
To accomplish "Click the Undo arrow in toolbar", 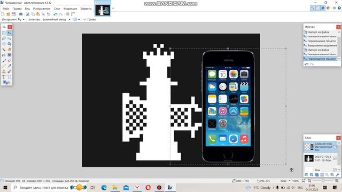I will click(56, 14).
